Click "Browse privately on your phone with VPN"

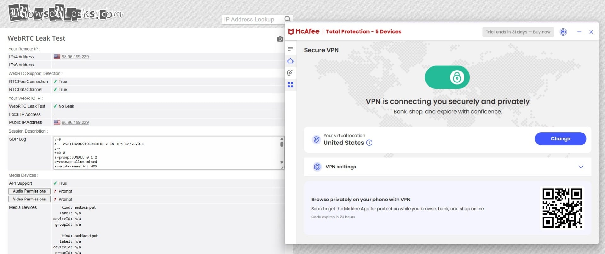(x=361, y=199)
